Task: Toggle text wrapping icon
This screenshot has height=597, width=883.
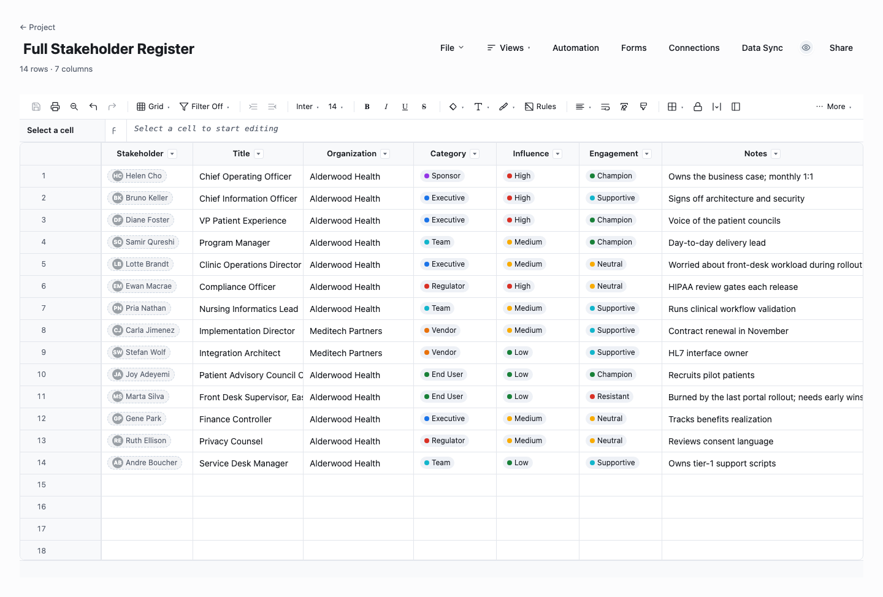Action: [605, 107]
